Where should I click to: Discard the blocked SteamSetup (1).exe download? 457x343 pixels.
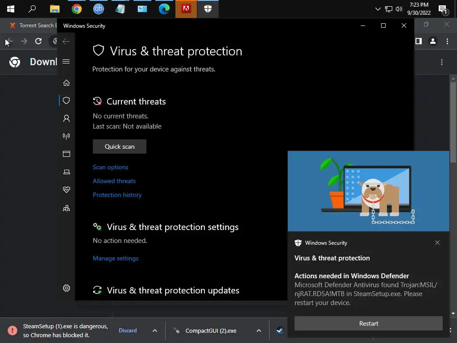(x=128, y=330)
